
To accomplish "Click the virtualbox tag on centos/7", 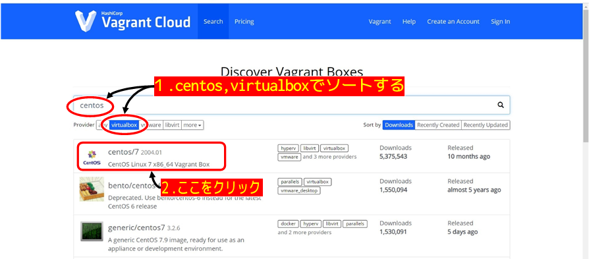I will coord(334,148).
